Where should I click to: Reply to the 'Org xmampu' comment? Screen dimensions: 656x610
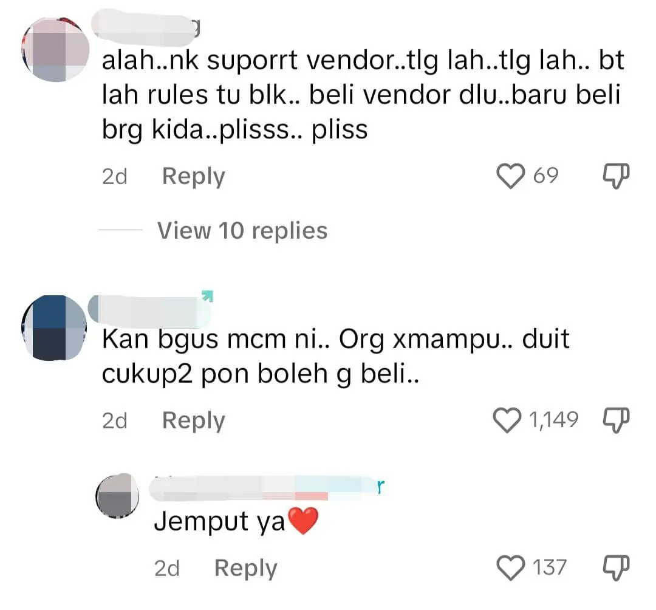pos(194,420)
